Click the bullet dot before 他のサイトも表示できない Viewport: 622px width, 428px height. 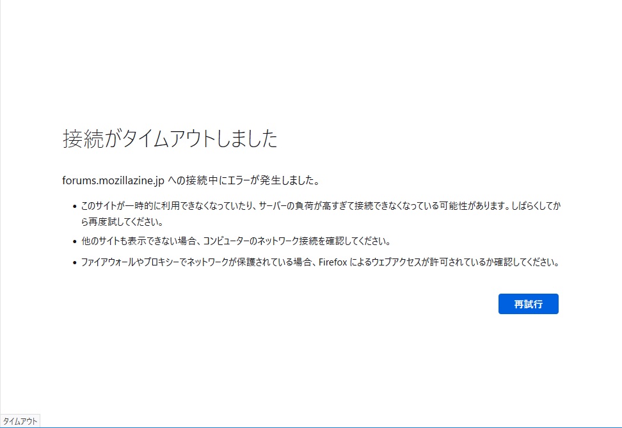point(74,242)
